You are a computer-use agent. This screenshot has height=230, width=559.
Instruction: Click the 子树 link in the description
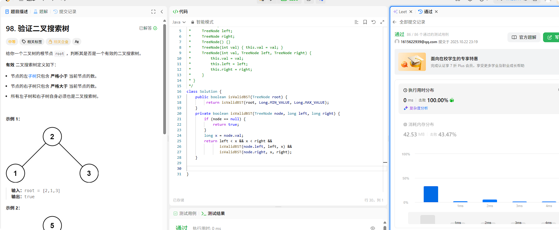pos(32,76)
